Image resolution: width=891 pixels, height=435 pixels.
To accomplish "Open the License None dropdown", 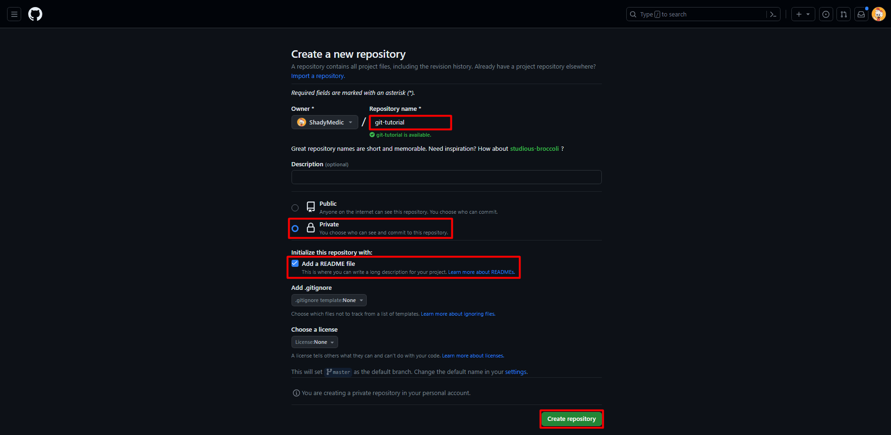I will [x=314, y=342].
